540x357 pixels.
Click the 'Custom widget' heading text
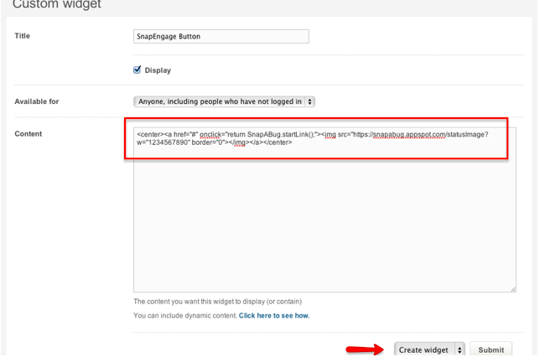click(57, 4)
